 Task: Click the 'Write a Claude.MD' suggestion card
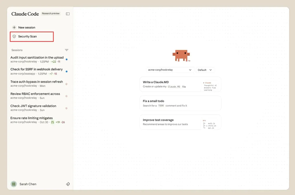(x=180, y=85)
